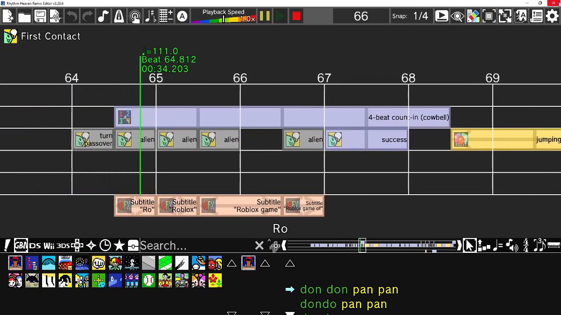Open the settings gear
Viewport: 561px width, 315px height.
pos(552,17)
